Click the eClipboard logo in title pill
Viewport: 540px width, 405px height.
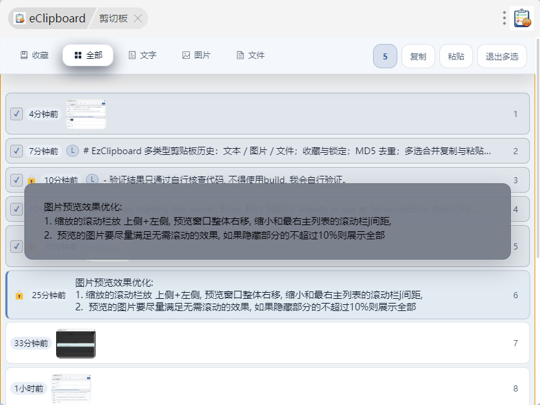point(20,18)
